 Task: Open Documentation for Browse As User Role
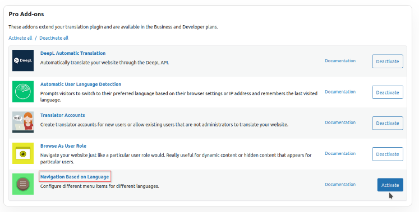pyautogui.click(x=340, y=153)
